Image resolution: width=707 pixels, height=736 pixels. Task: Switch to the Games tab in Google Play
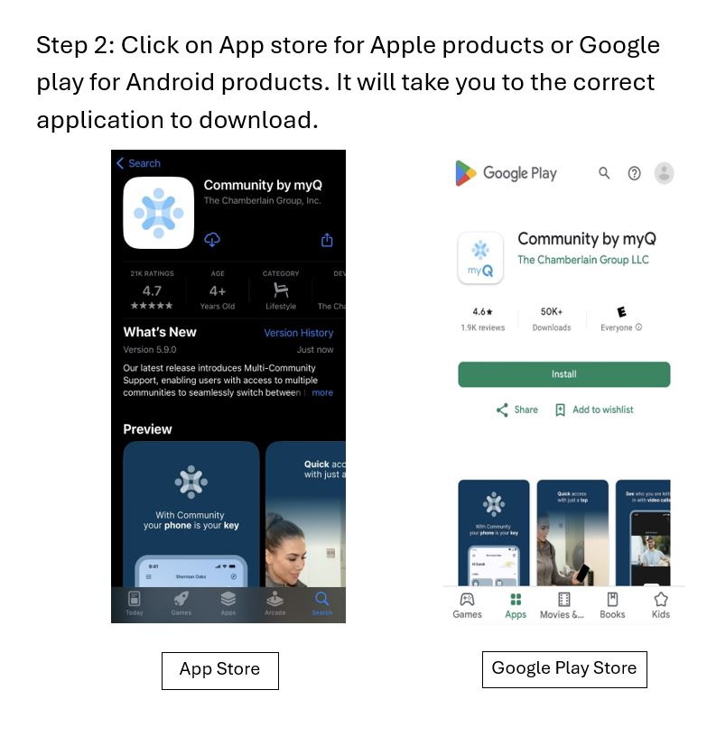(467, 605)
